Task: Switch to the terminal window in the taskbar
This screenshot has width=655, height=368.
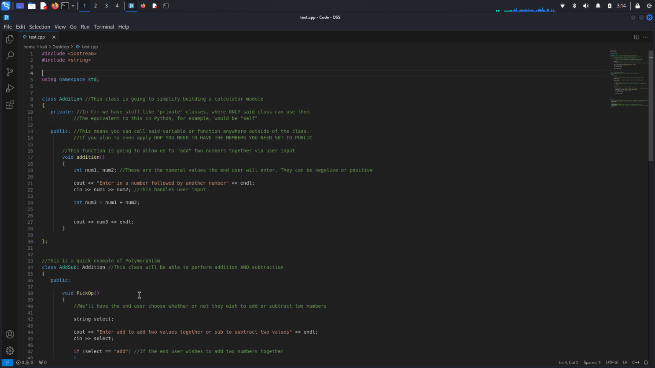Action: click(166, 6)
